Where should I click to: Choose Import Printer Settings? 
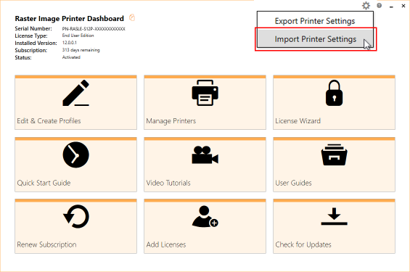(x=316, y=39)
